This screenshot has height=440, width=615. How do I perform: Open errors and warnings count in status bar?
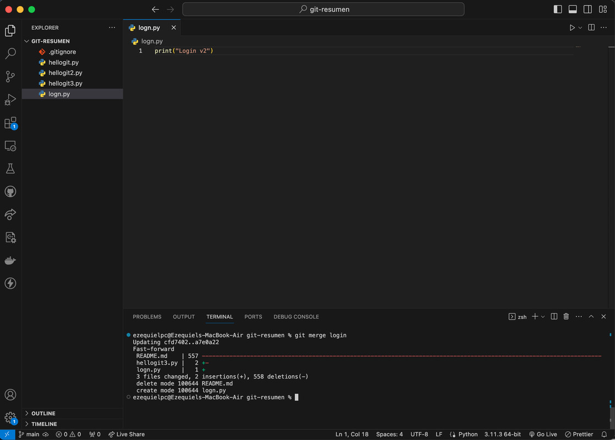(x=68, y=434)
